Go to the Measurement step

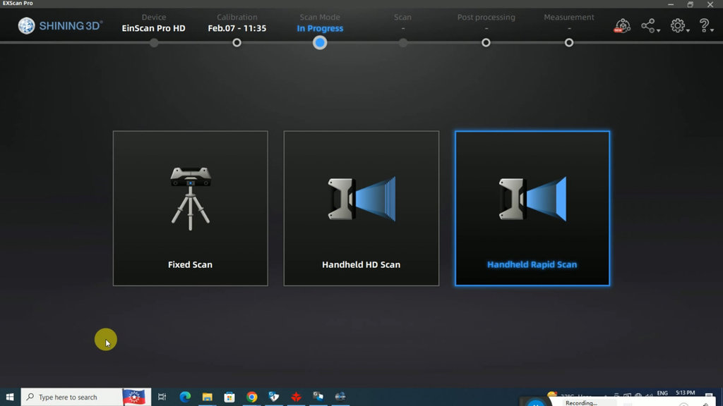click(569, 42)
